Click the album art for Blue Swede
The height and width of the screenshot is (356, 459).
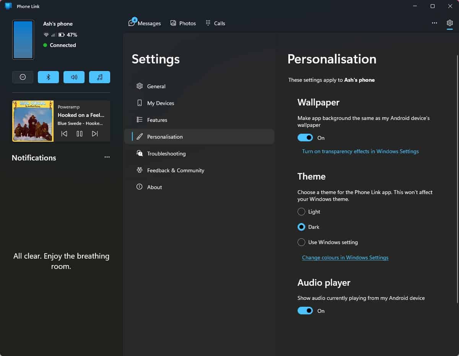33,121
